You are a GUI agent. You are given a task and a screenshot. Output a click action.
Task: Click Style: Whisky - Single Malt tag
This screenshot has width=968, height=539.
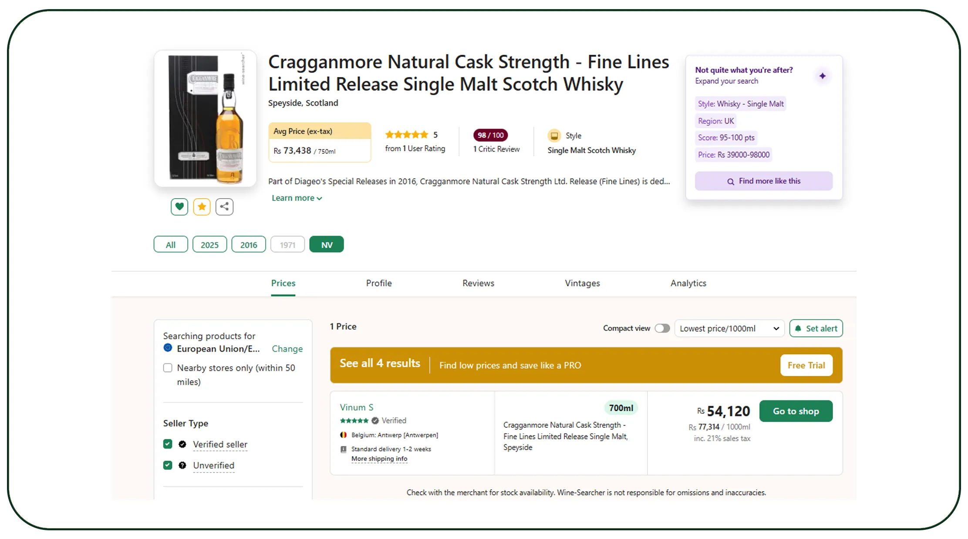click(740, 103)
